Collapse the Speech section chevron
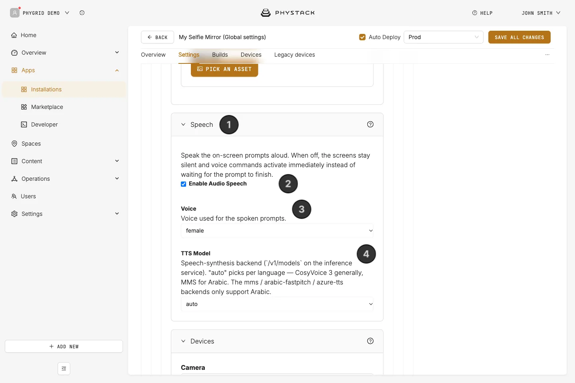This screenshot has height=383, width=575. (x=183, y=124)
